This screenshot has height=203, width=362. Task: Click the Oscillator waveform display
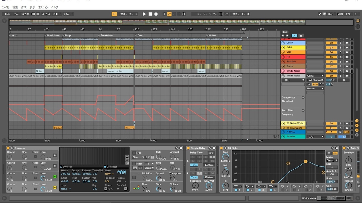click(121, 172)
